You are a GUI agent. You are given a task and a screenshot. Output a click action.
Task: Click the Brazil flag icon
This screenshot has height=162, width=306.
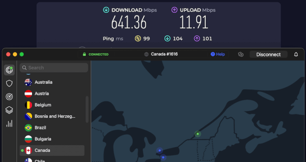pos(28,128)
